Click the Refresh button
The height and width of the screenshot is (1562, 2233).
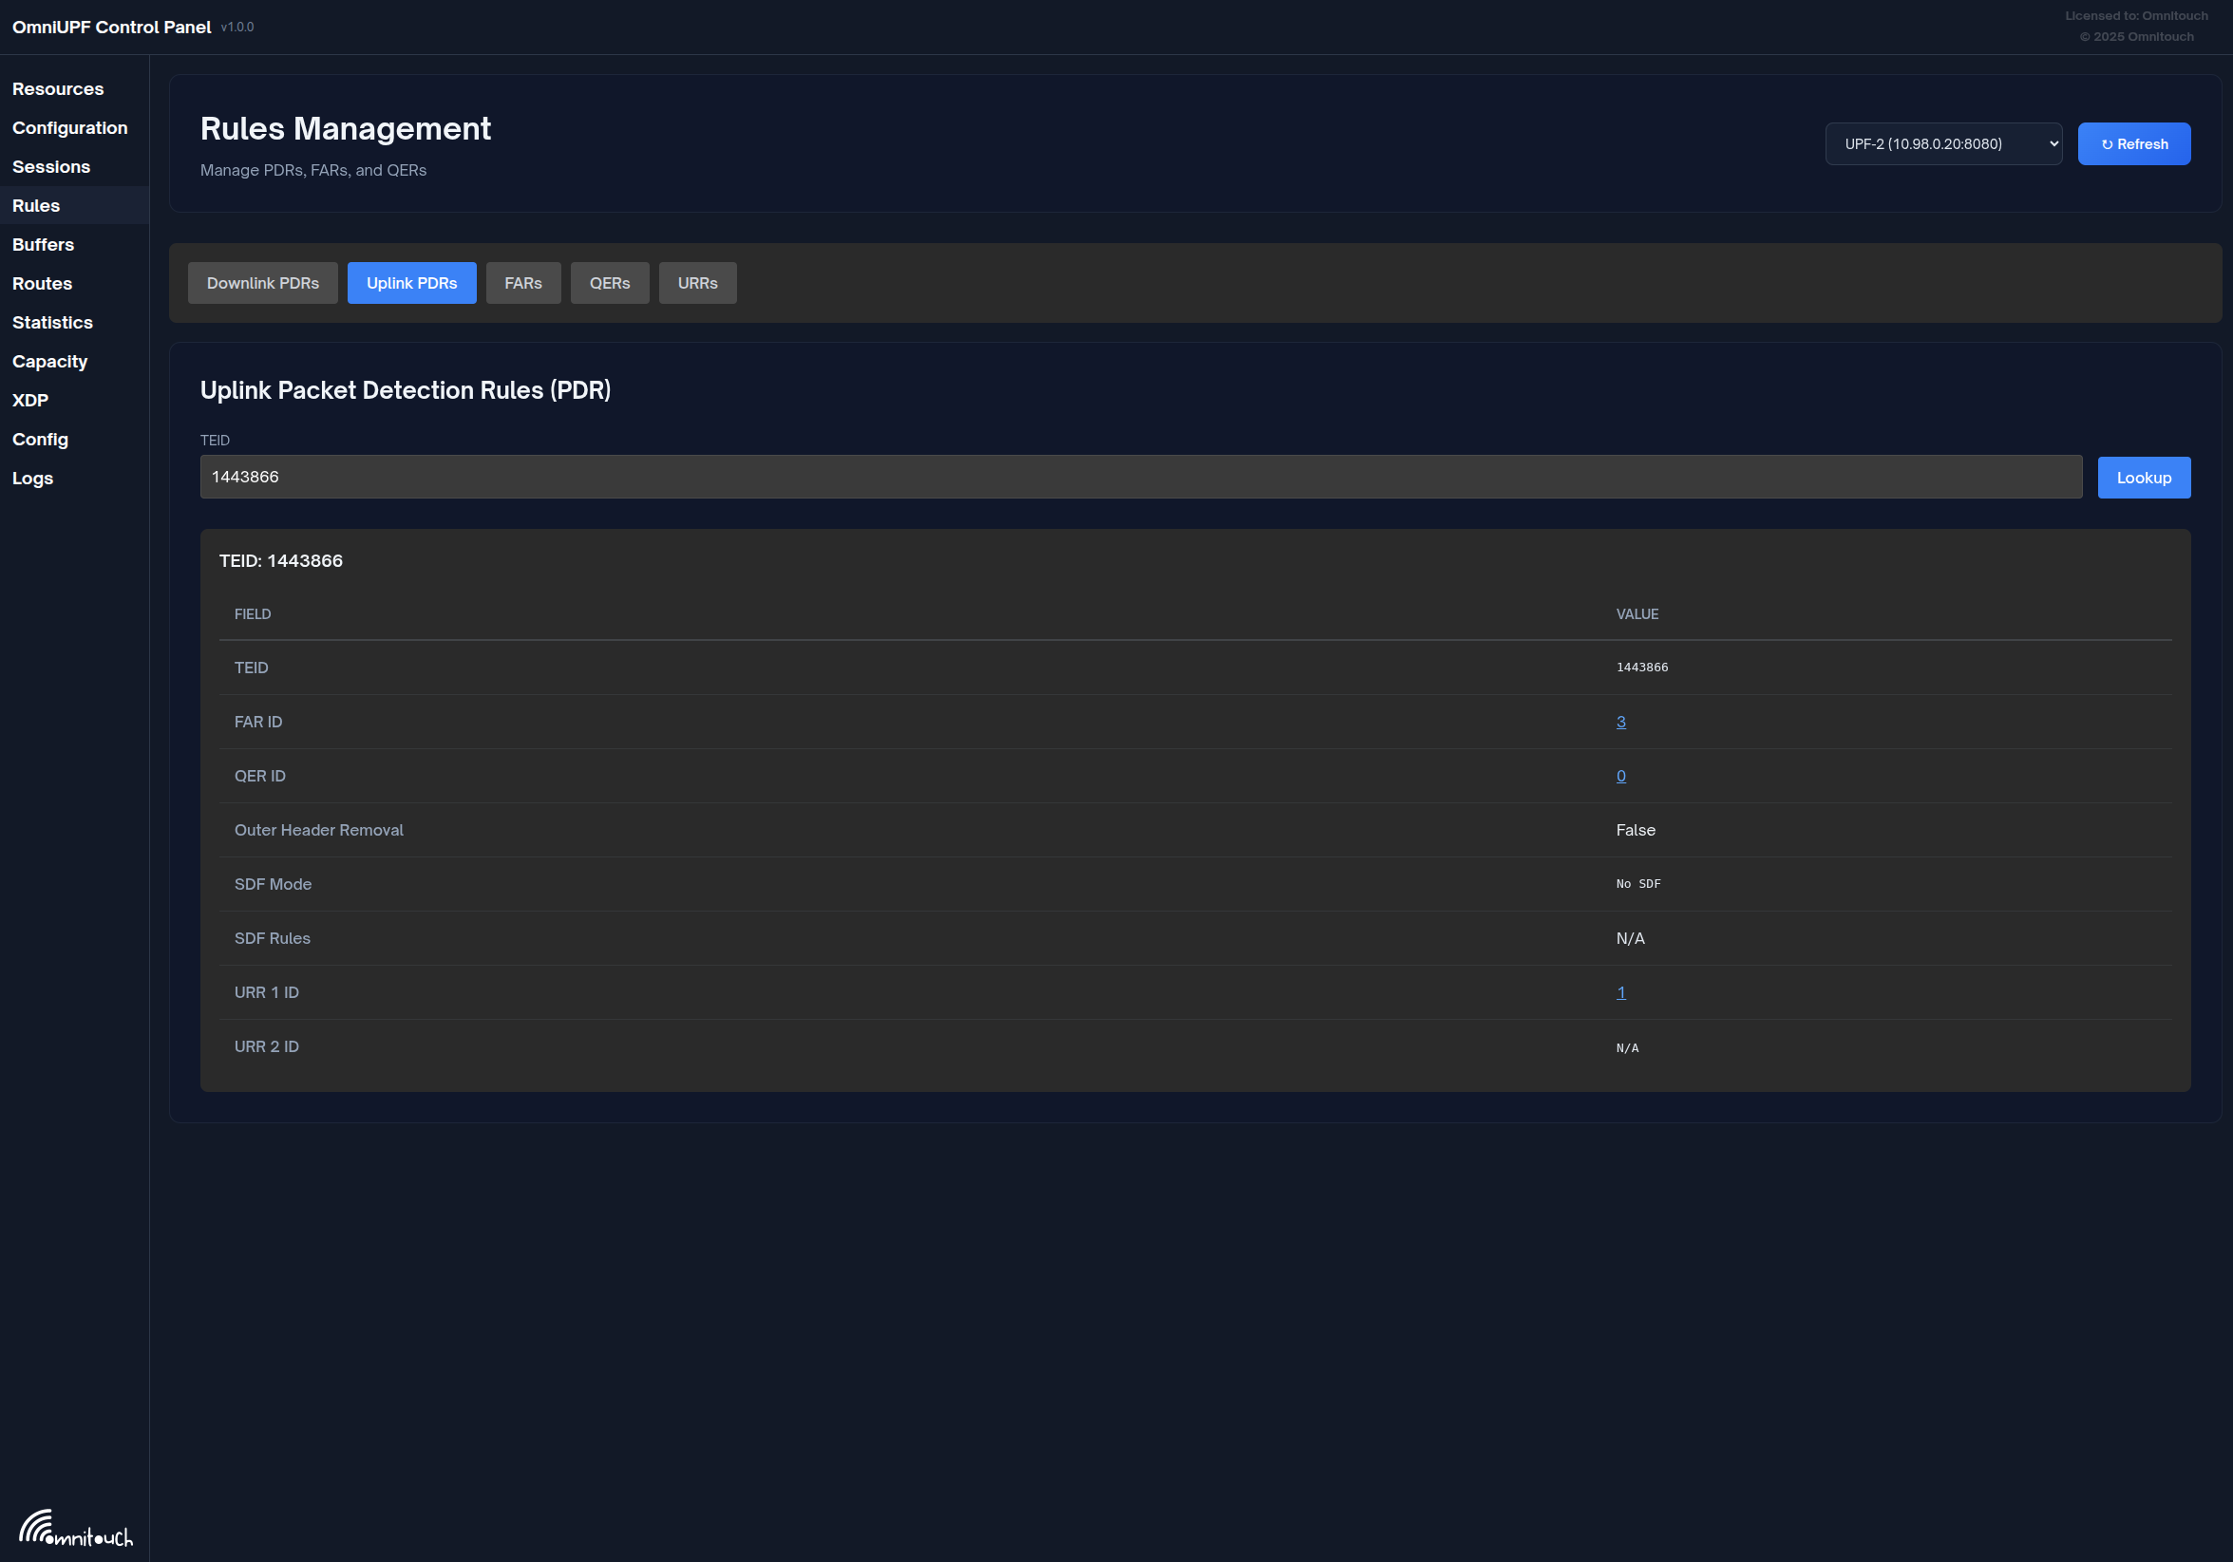[x=2134, y=143]
